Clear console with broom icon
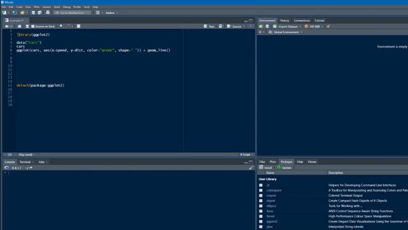The image size is (408, 230). pos(251,168)
